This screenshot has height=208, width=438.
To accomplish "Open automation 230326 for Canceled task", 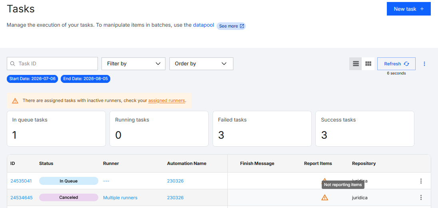I will 175,198.
